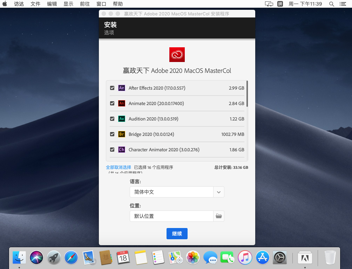Viewport: 352px width, 269px height.
Task: Click the Bridge 2020 (10.0.0.124) label
Action: click(x=151, y=134)
